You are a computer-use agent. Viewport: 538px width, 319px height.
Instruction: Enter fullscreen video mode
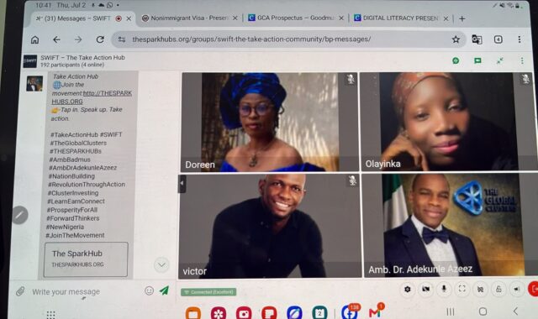pyautogui.click(x=462, y=289)
